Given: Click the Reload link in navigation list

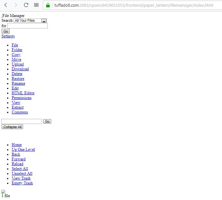Looking at the screenshot, I should tap(18, 164).
